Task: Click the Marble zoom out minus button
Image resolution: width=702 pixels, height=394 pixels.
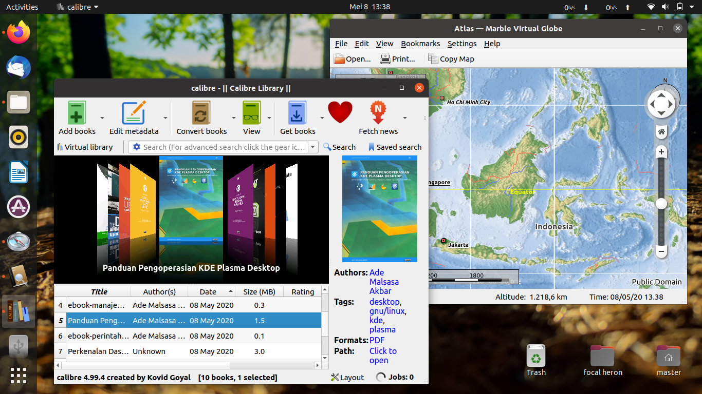Action: click(661, 251)
